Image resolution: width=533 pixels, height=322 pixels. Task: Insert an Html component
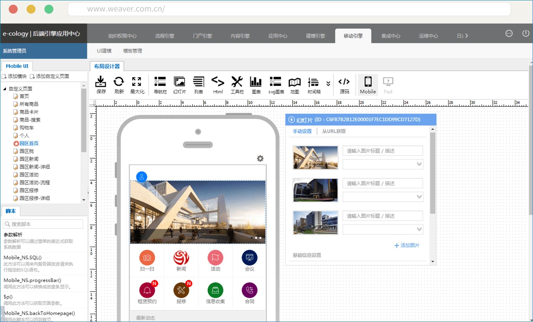[x=218, y=85]
